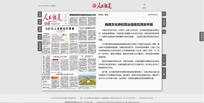The height and width of the screenshot is (103, 204).
Task: Click the magnifier search icon
Action: tap(164, 14)
